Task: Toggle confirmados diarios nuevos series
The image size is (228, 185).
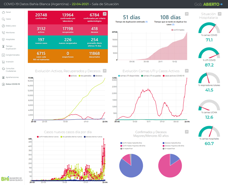Action: [x=48, y=137]
